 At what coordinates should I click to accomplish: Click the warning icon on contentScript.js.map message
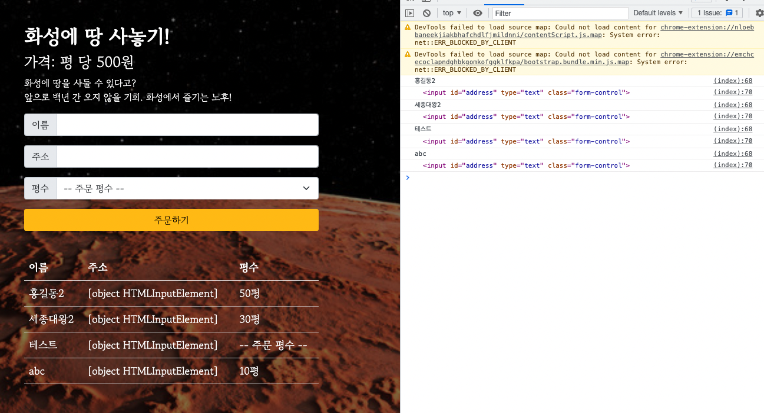point(408,27)
